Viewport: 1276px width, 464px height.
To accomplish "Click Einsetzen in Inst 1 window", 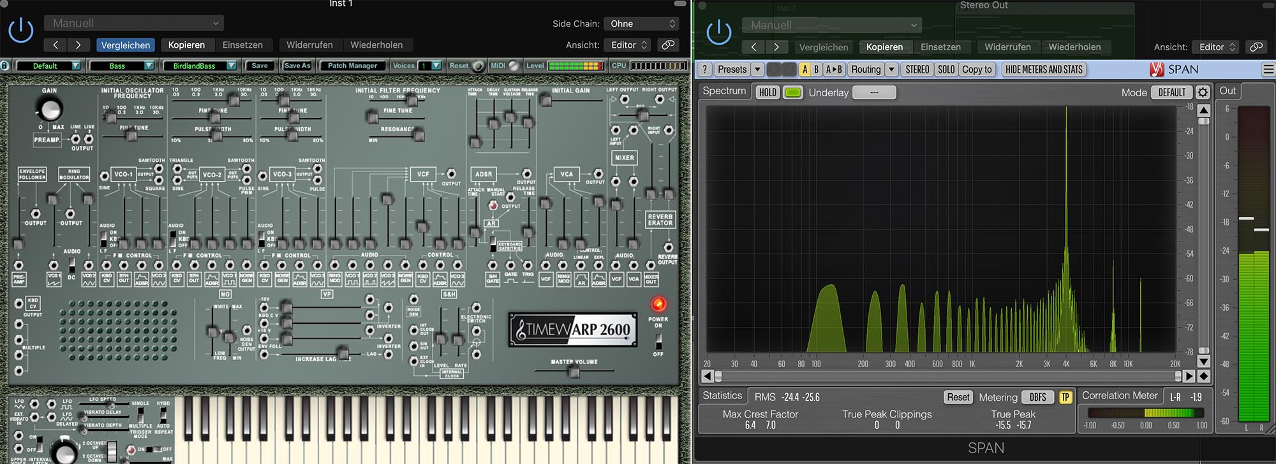I will [242, 45].
